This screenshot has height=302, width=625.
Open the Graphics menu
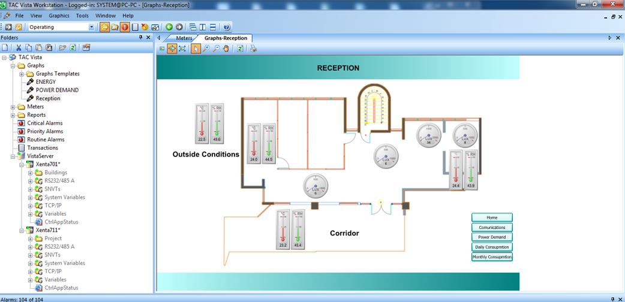click(59, 16)
